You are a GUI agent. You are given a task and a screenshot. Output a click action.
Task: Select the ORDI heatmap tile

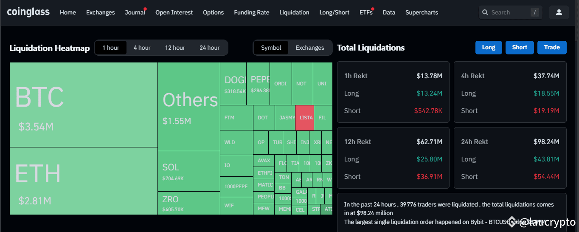[x=281, y=84]
